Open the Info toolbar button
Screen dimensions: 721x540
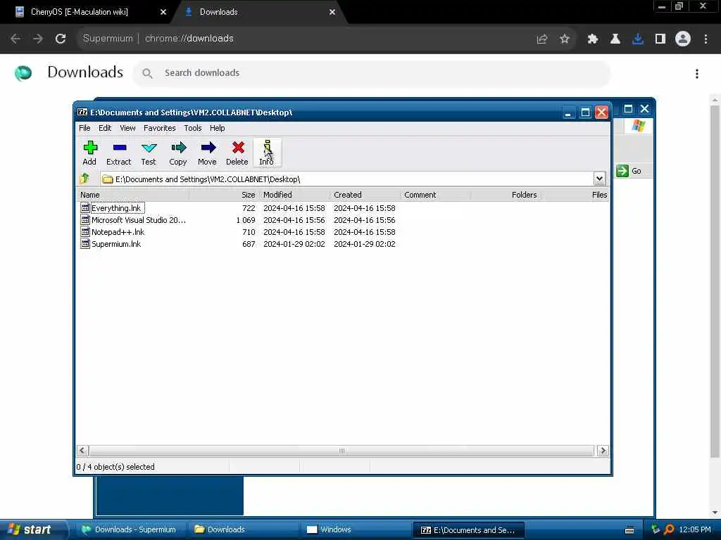pos(267,153)
